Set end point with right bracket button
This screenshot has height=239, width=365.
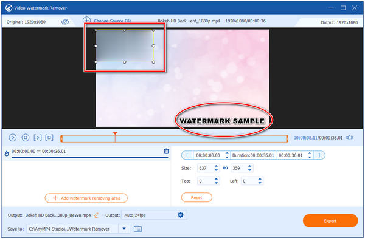[319, 155]
